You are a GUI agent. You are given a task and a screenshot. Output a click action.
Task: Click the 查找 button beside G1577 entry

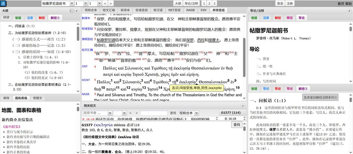pos(237,124)
